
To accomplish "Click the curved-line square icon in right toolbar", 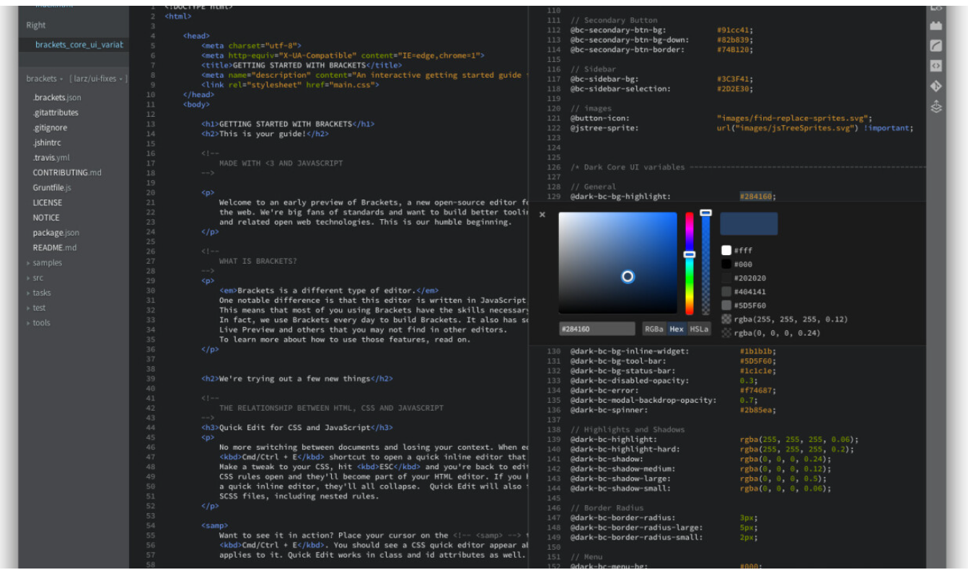I will pyautogui.click(x=936, y=45).
